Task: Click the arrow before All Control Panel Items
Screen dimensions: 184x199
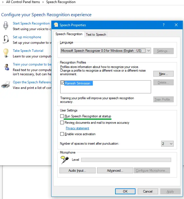Action: tap(3, 2)
